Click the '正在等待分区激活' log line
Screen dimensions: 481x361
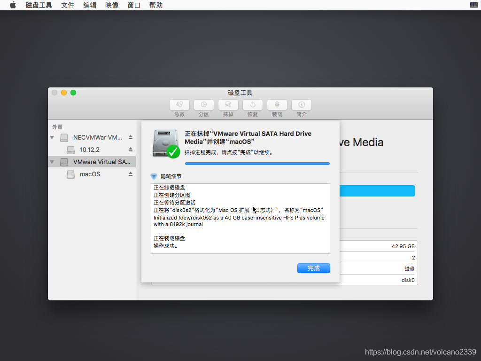click(x=175, y=203)
